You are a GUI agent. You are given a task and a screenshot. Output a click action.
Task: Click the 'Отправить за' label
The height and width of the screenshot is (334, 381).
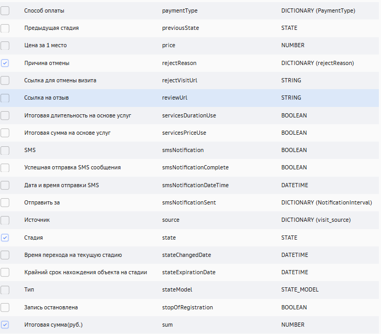click(42, 202)
